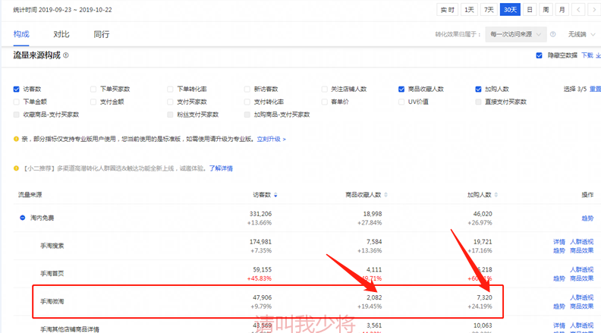
Task: Click the yellow warning icon before 亲，部分指标
Action: (17, 140)
